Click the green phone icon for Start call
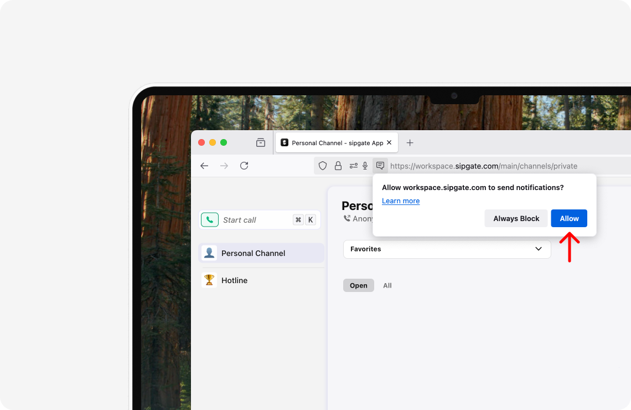Image resolution: width=631 pixels, height=410 pixels. click(x=210, y=220)
